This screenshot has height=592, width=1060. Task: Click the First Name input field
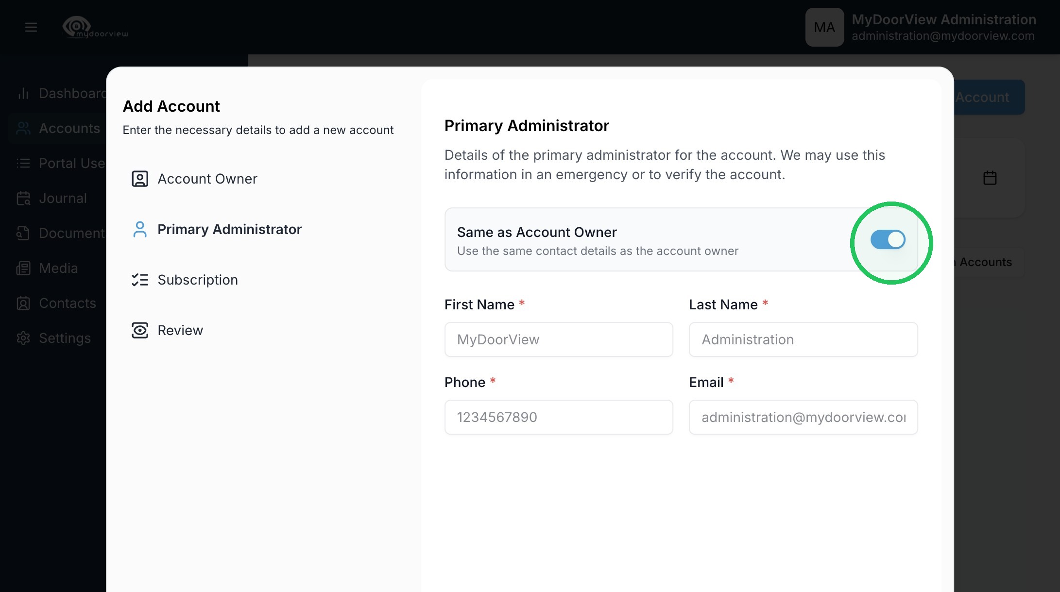[559, 339]
